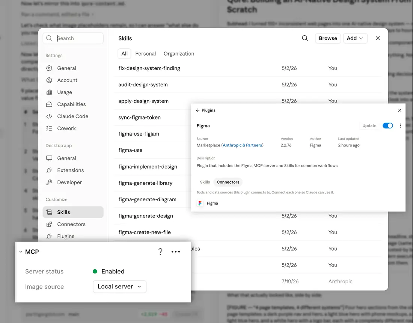Open the apply-design-system skill
Screen dimensions: 413x323
(x=143, y=101)
